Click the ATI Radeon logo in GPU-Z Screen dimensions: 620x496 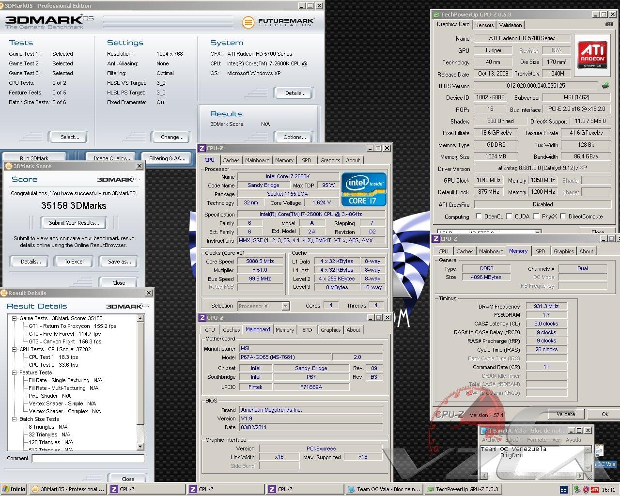[592, 54]
